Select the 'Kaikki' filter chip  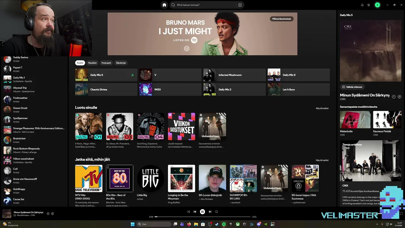coord(80,63)
